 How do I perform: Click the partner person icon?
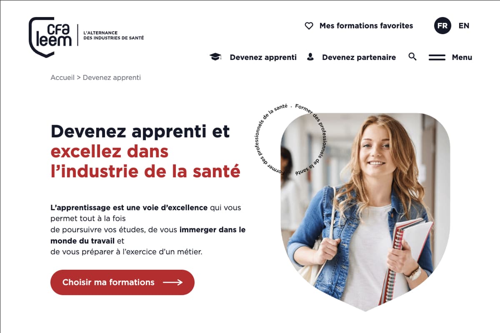(x=310, y=57)
